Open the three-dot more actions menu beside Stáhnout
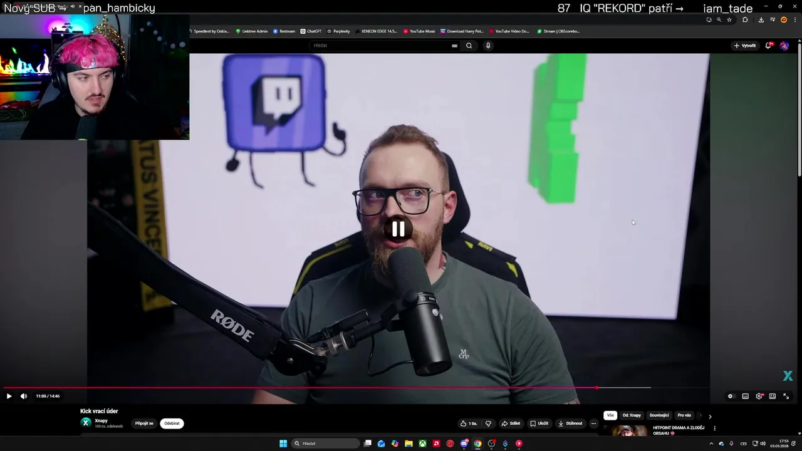The image size is (802, 451). (x=593, y=423)
